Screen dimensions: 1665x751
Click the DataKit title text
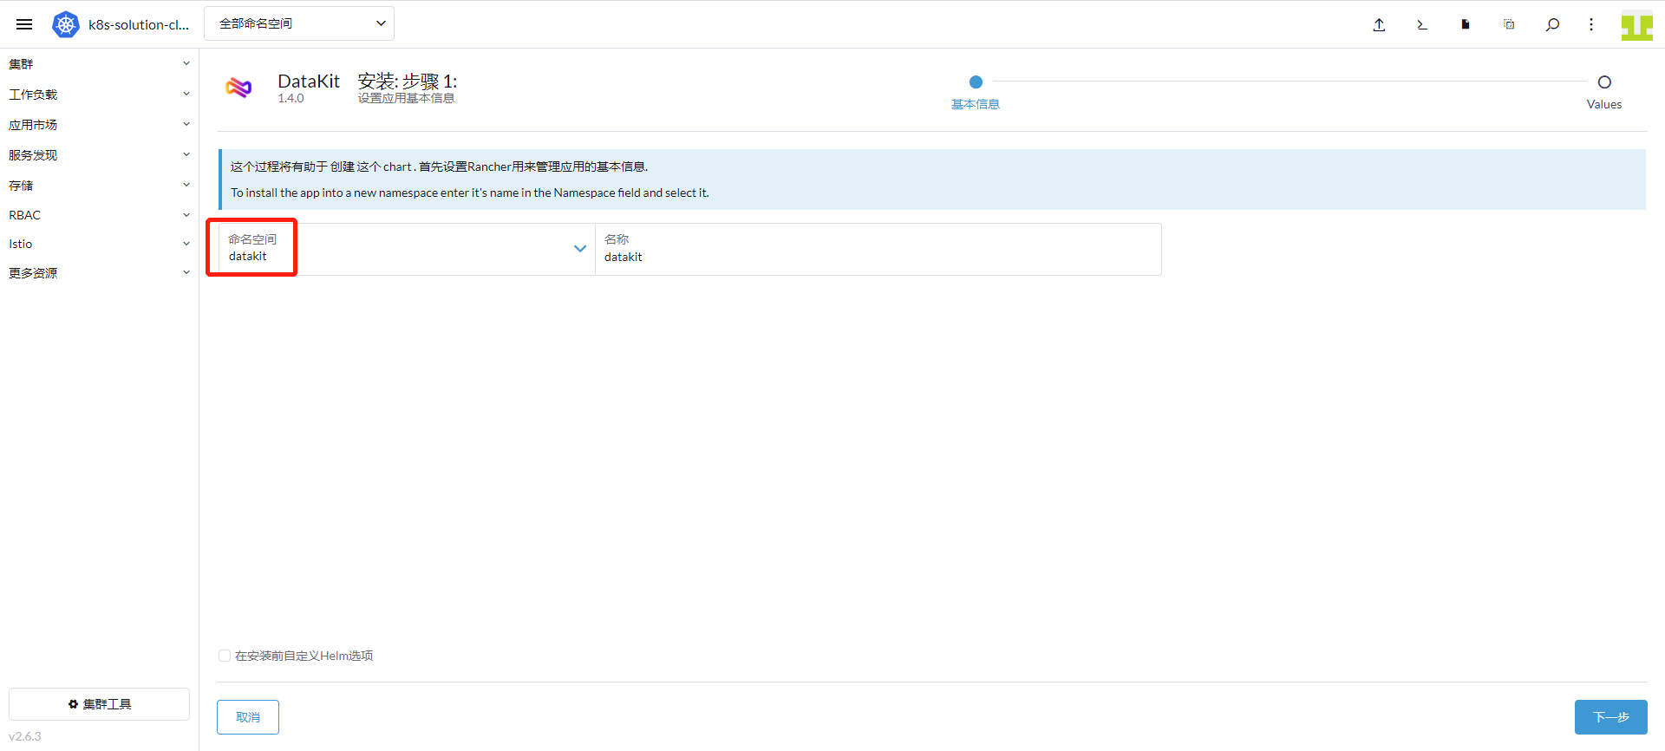tap(309, 82)
